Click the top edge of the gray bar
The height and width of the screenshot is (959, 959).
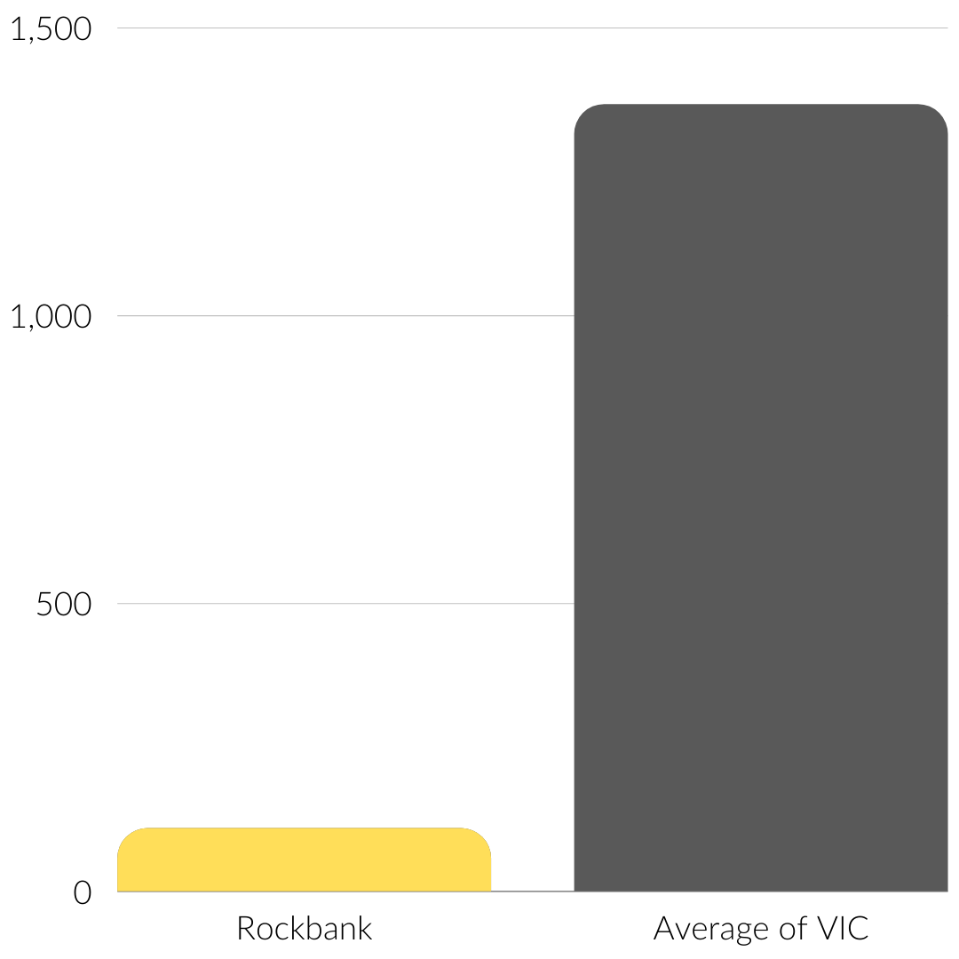point(760,105)
